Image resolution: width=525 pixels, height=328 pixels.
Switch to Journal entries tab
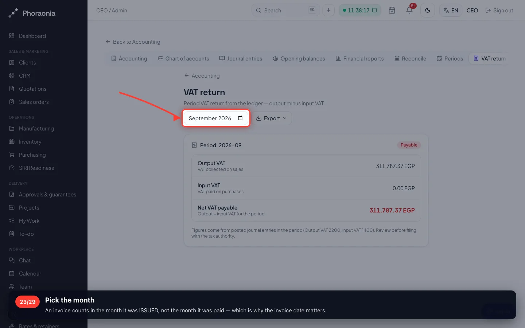tap(241, 59)
